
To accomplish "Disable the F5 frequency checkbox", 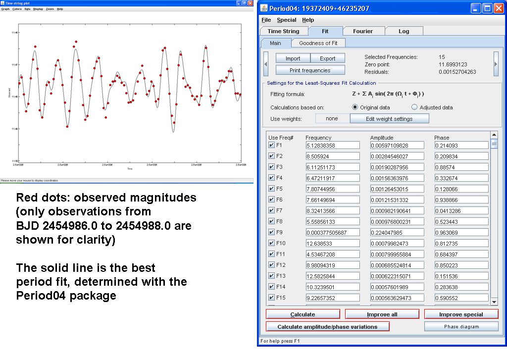I will [x=272, y=189].
